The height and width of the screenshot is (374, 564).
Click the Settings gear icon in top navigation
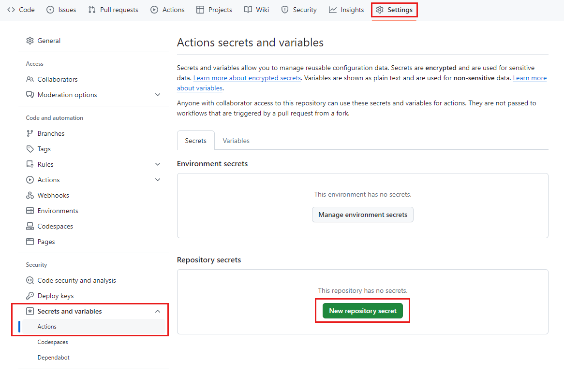(x=380, y=10)
